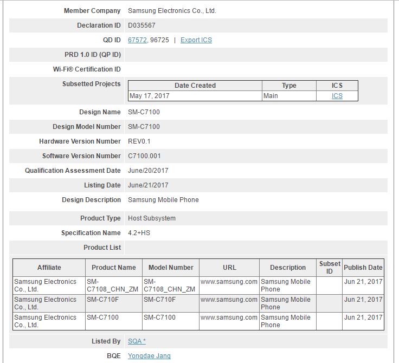The image size is (399, 363).
Task: Click the Affiliate column header
Action: 49,268
